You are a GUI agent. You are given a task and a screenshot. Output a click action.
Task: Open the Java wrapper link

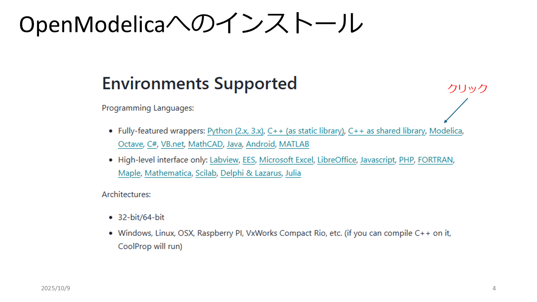pyautogui.click(x=234, y=144)
